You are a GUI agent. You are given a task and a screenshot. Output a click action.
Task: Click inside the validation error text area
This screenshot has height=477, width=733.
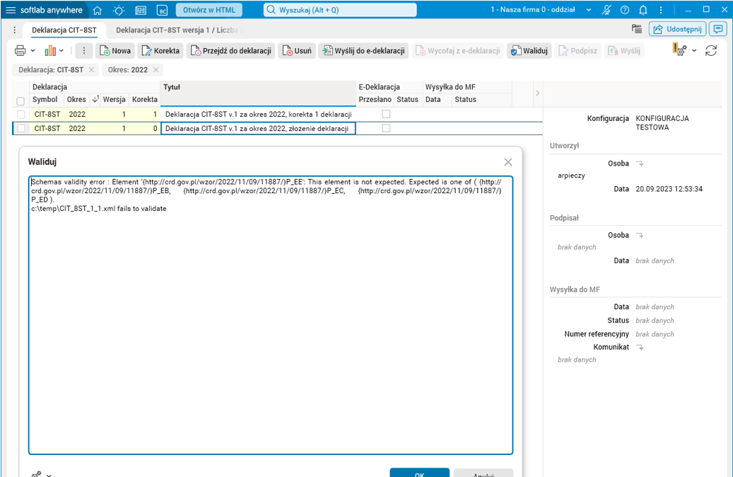click(x=271, y=315)
